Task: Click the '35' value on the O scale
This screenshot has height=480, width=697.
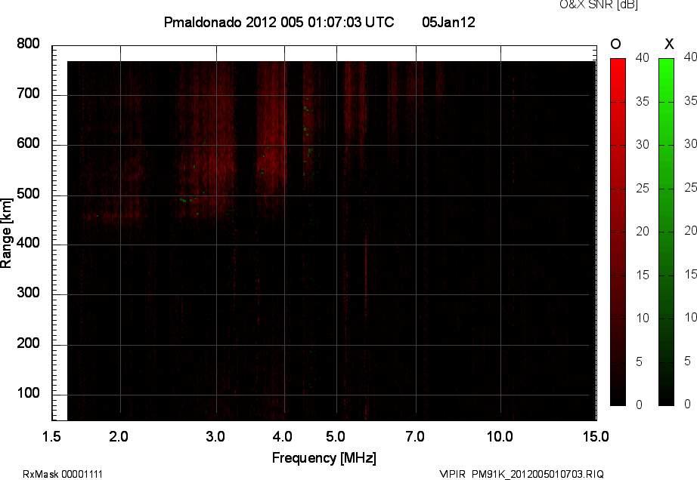Action: [642, 102]
